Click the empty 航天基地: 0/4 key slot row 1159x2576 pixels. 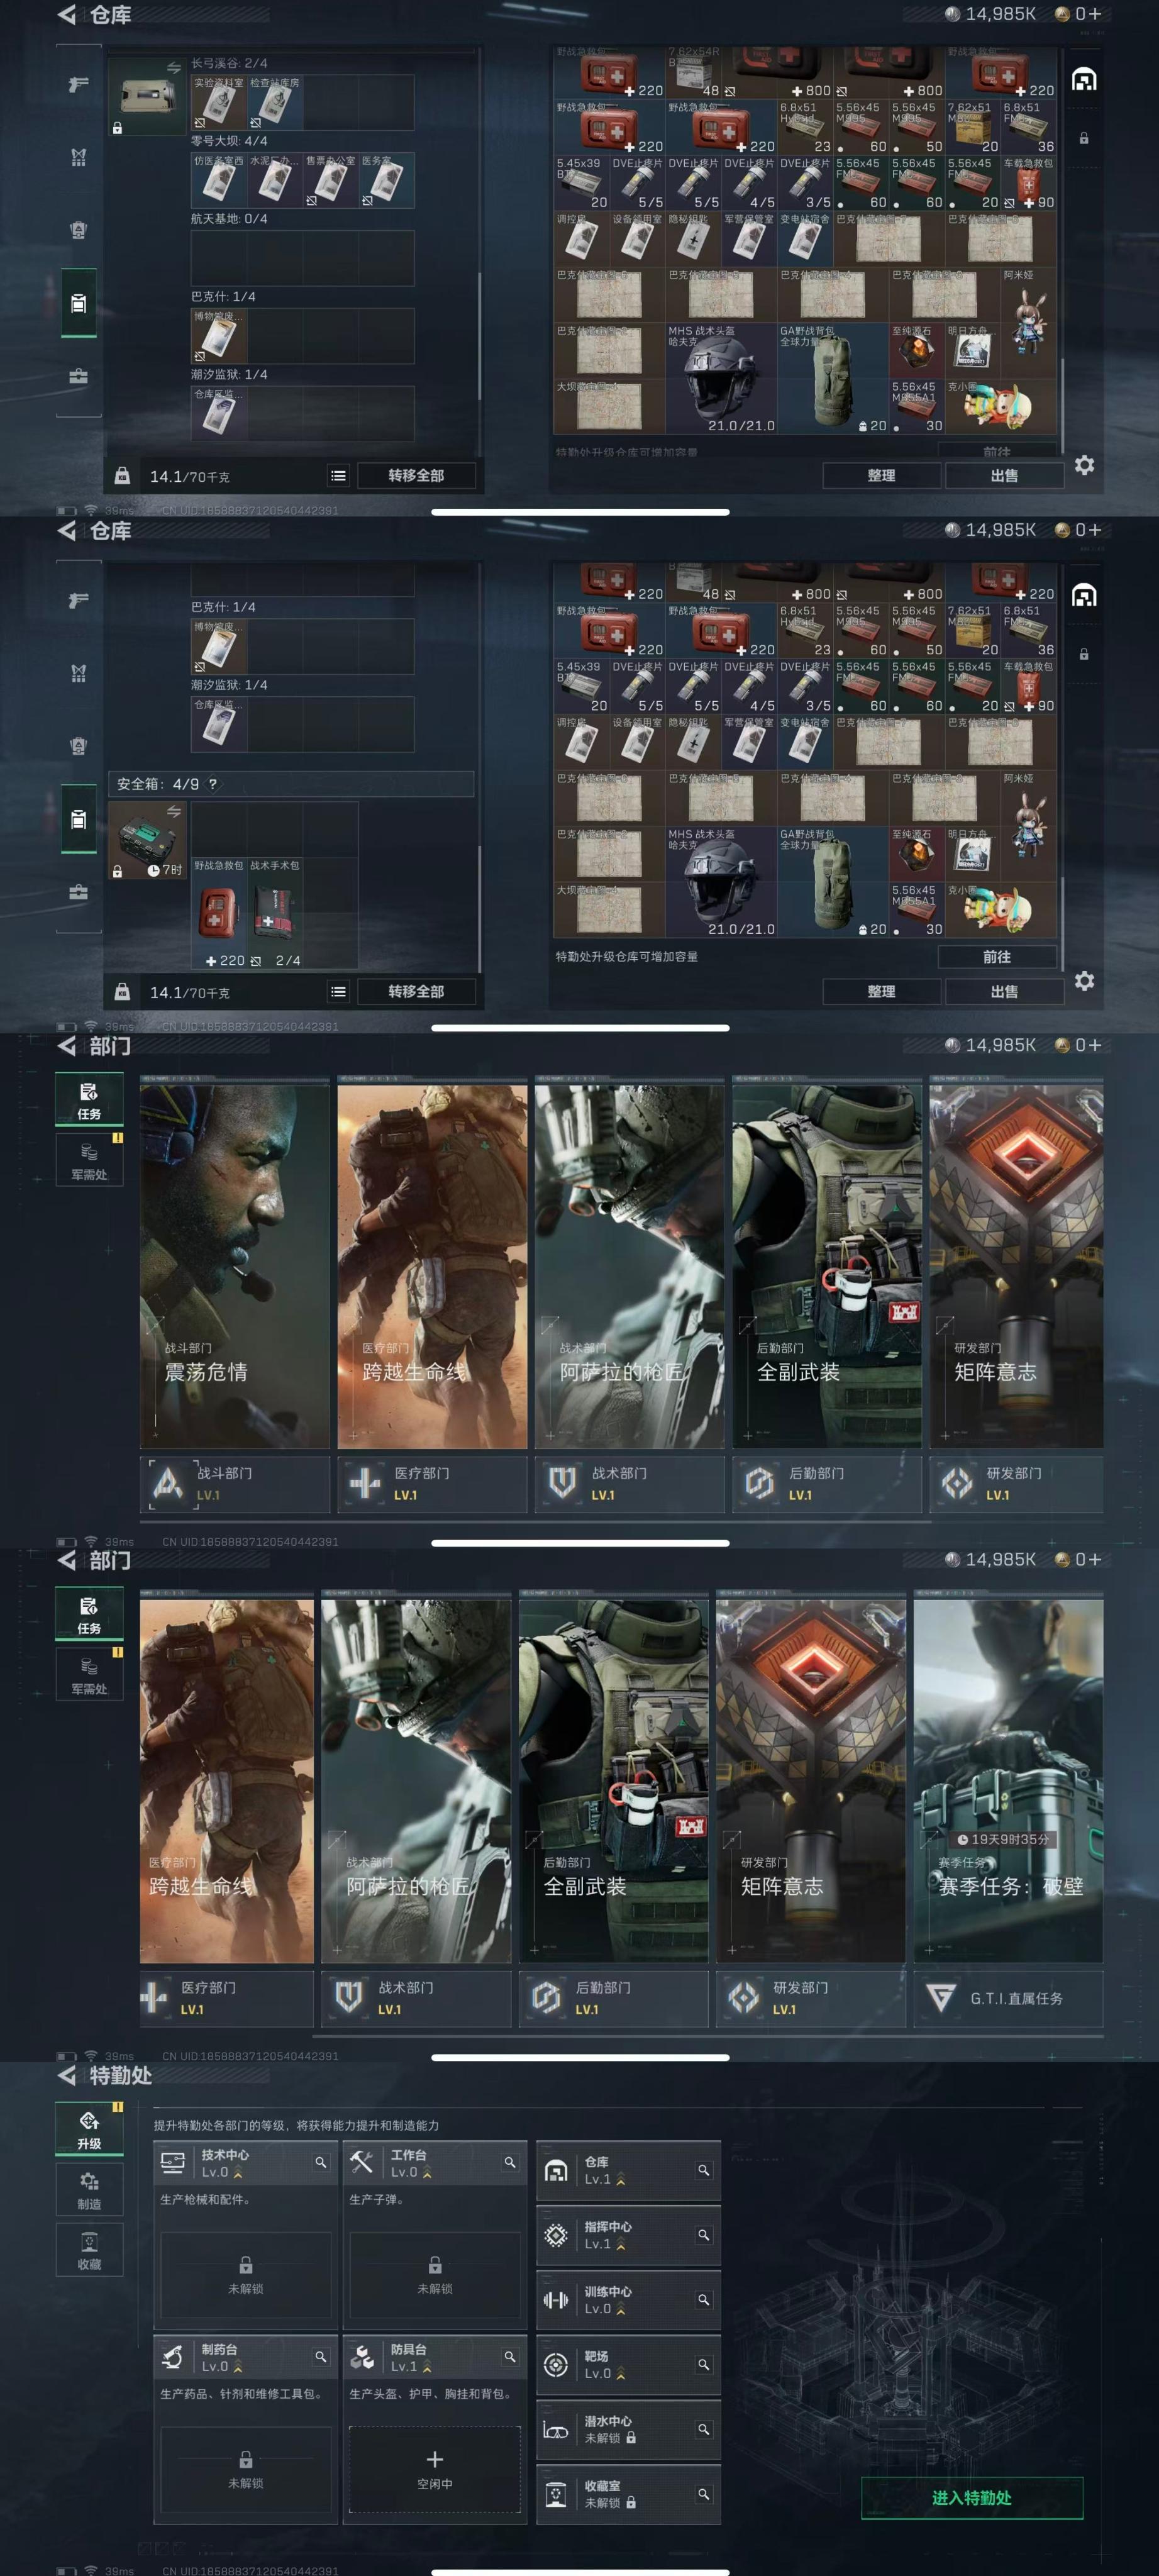(x=303, y=257)
